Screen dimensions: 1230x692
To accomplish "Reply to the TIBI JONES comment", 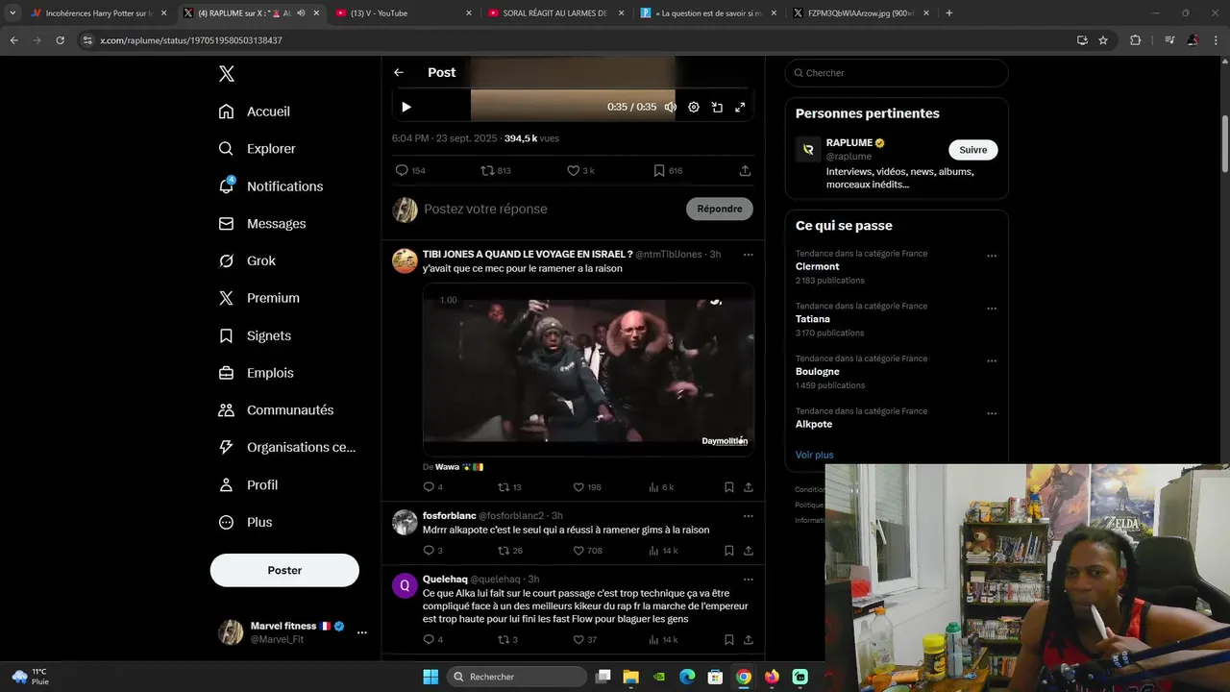I will pyautogui.click(x=433, y=487).
